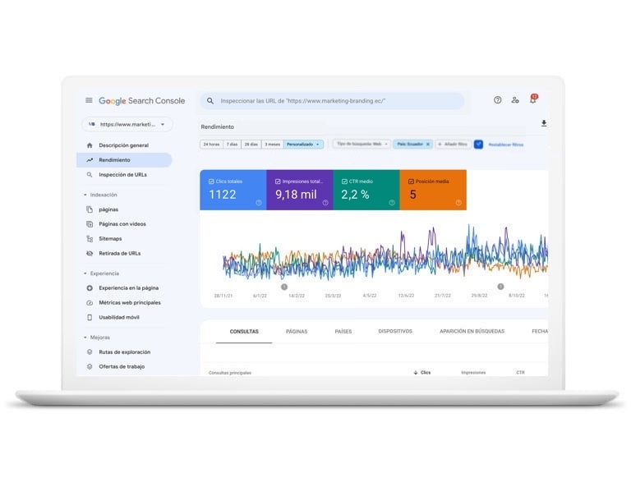The height and width of the screenshot is (487, 631).
Task: Click the CTR column header
Action: click(520, 372)
